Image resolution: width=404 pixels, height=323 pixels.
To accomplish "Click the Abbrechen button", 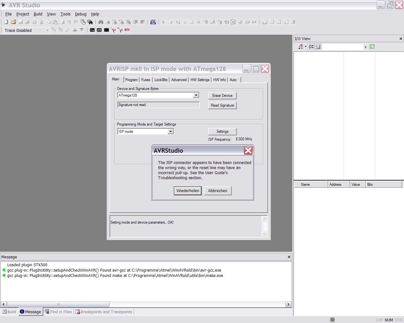I will (217, 191).
